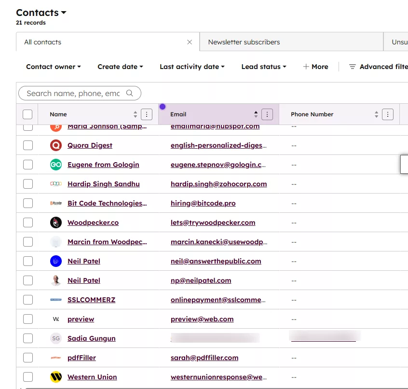This screenshot has width=408, height=389.
Task: Click the Name column options icon
Action: (x=147, y=114)
